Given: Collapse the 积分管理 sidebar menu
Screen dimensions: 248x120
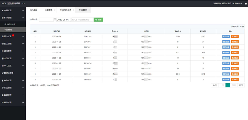Looking at the screenshot, I should pos(23,18).
